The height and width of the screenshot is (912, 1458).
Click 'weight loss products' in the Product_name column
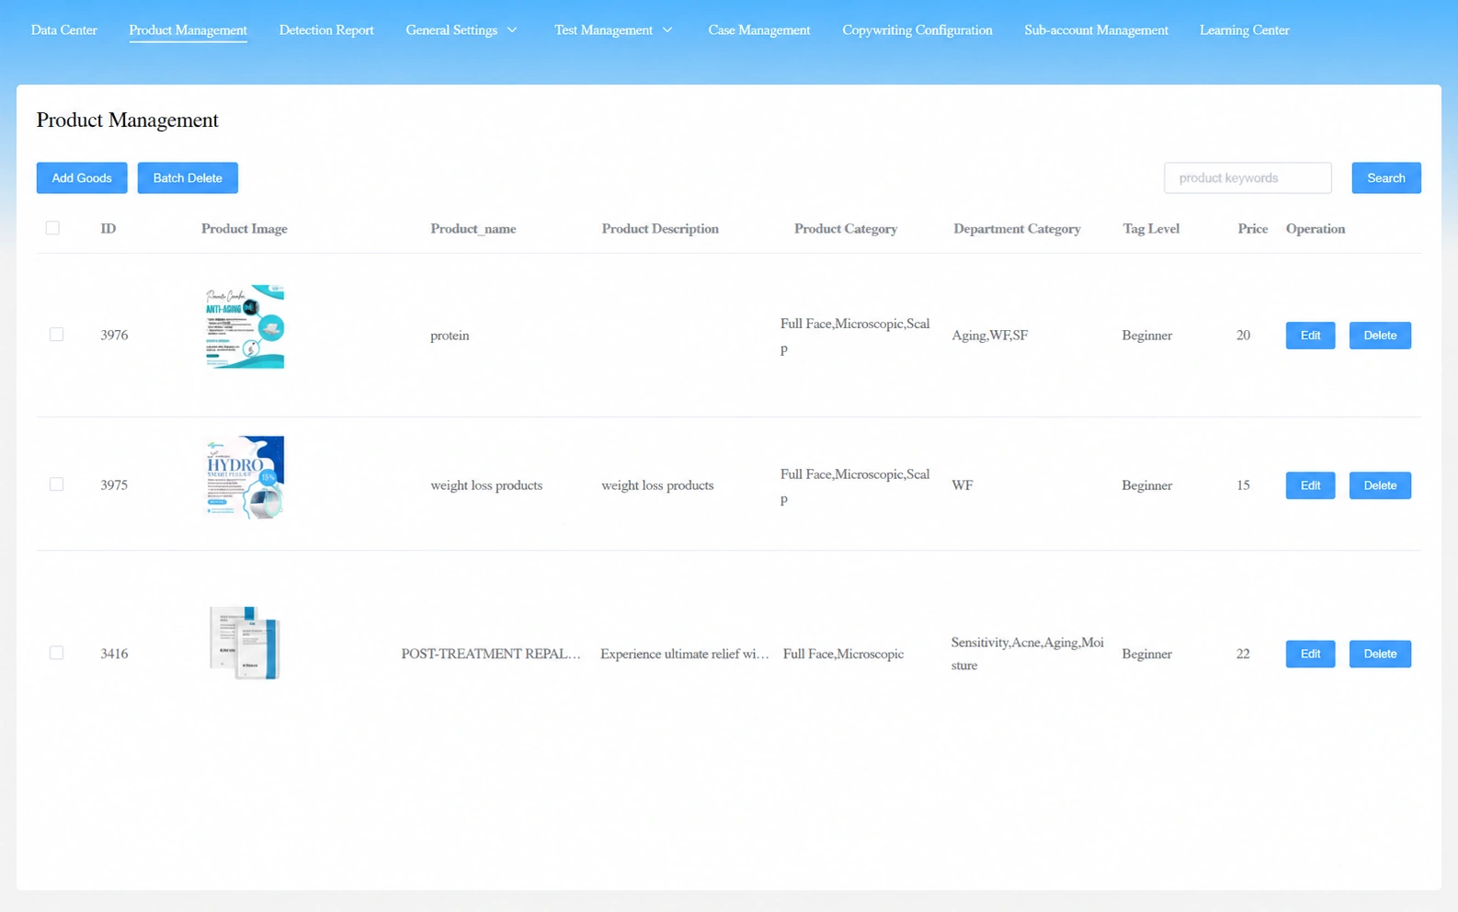click(486, 485)
